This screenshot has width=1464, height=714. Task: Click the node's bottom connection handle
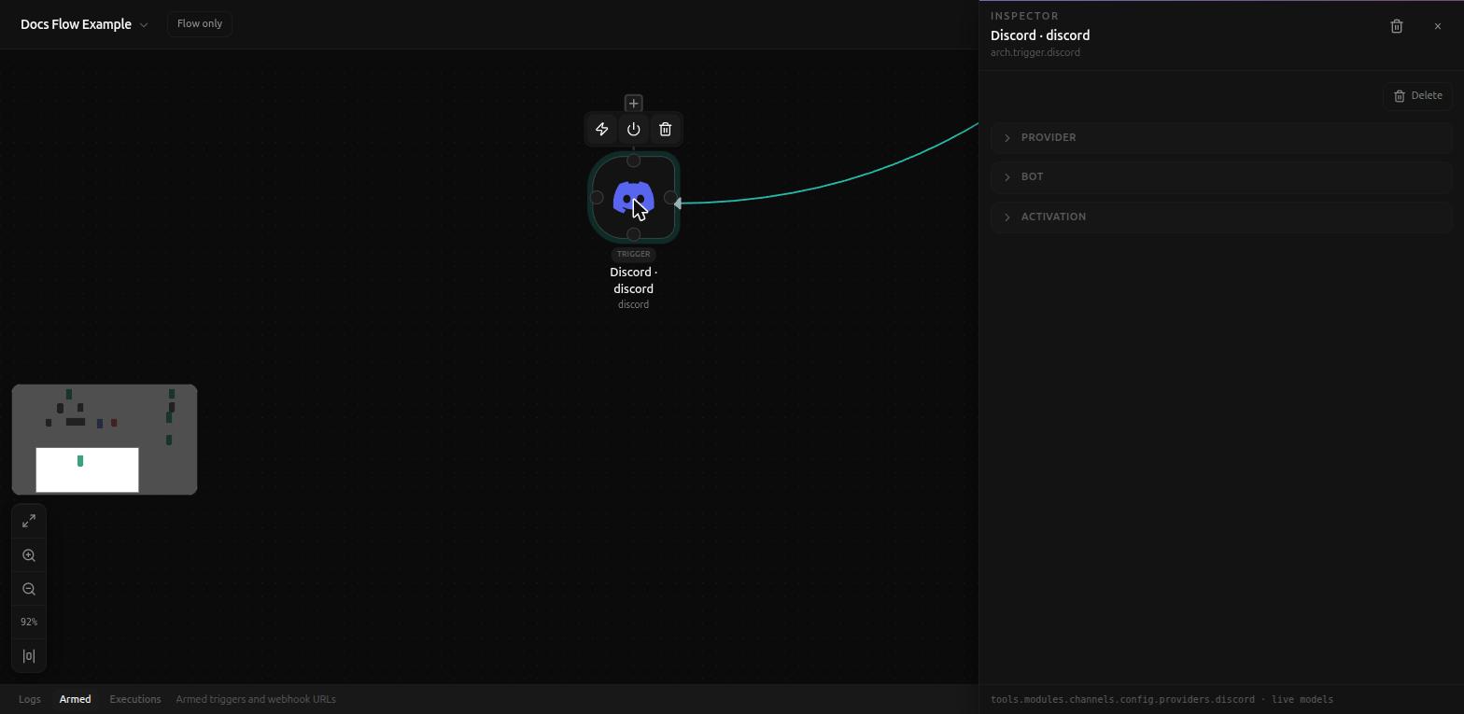click(634, 234)
